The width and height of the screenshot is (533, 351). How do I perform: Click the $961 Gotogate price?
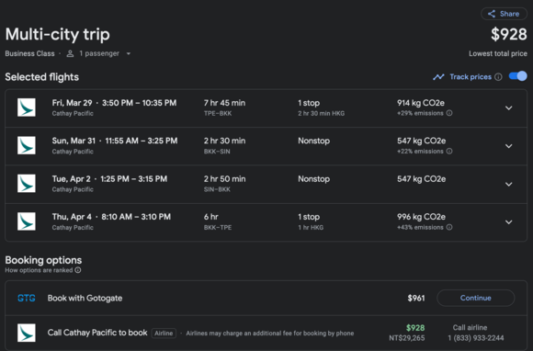[416, 299]
